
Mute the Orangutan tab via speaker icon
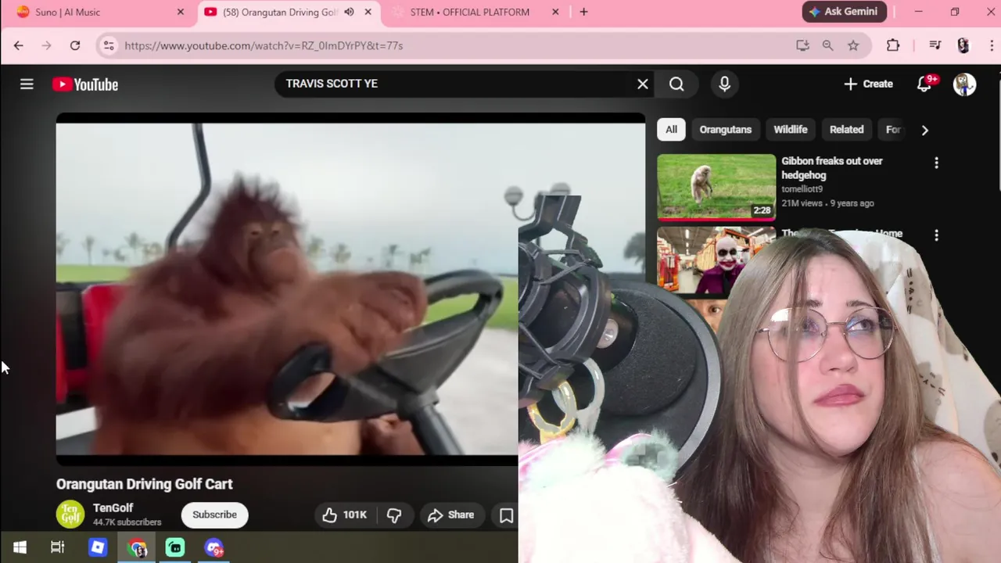click(349, 12)
